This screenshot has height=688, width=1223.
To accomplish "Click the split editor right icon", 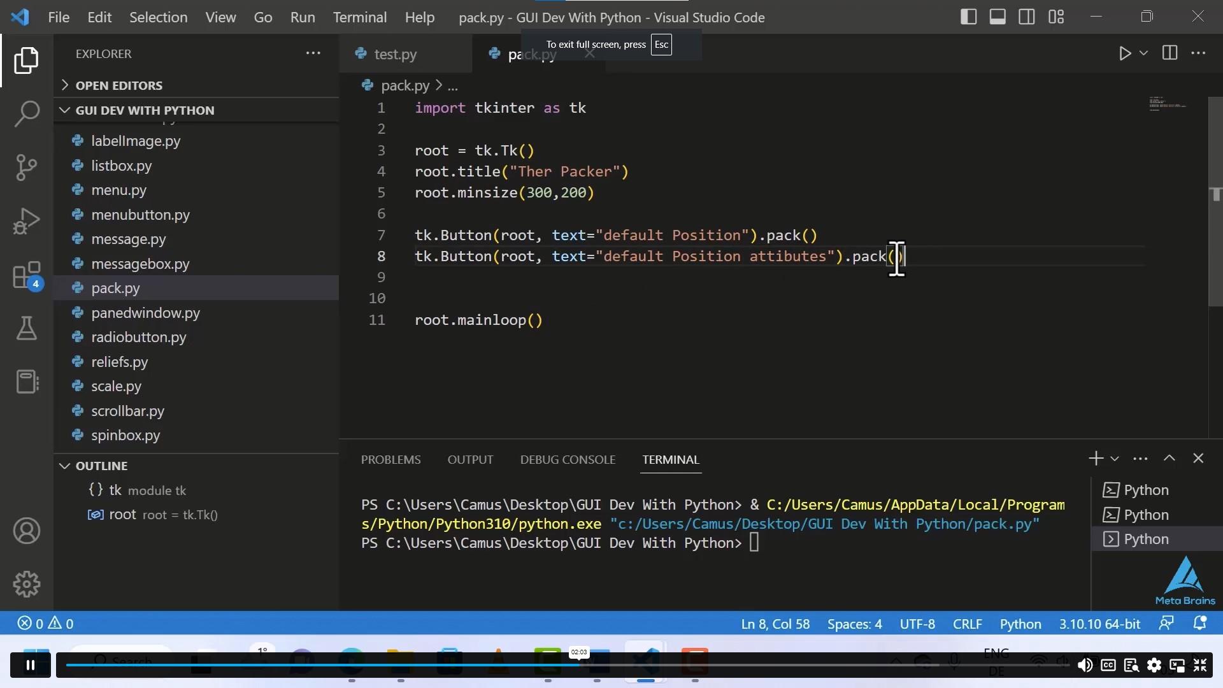I will [1169, 54].
